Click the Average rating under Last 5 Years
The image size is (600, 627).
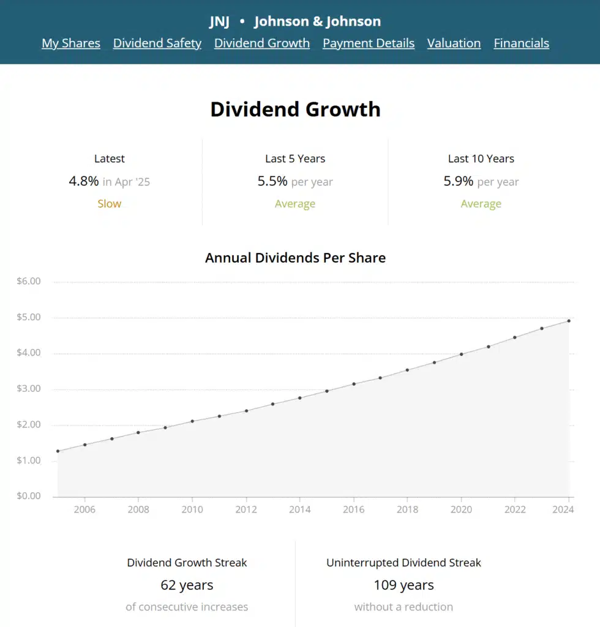coord(295,204)
